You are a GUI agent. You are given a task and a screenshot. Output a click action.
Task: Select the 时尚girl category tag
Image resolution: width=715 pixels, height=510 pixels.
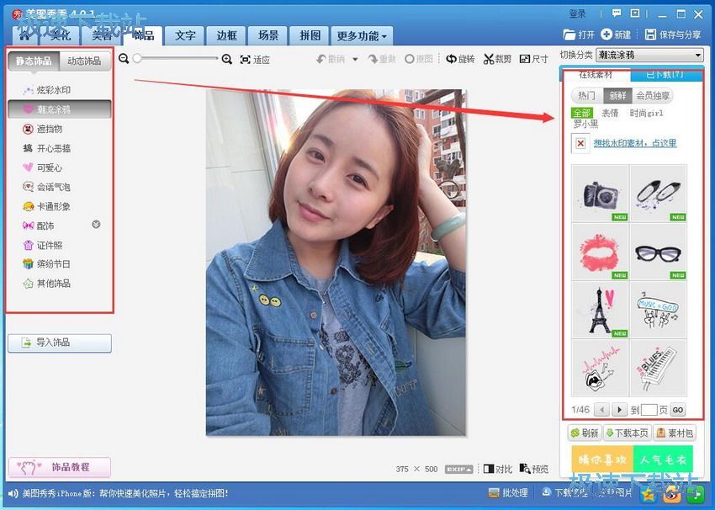tap(646, 113)
